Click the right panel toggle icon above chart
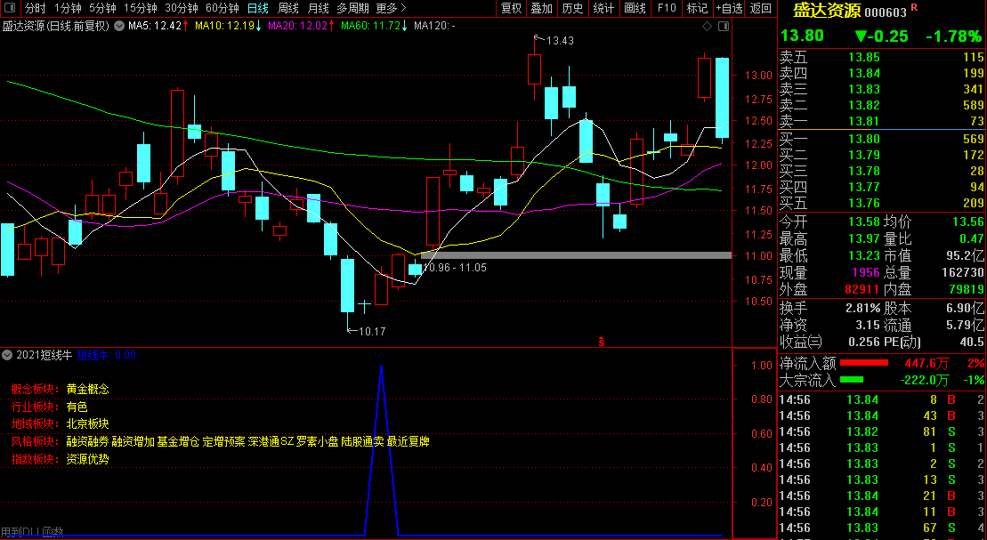The image size is (987, 540). (722, 26)
